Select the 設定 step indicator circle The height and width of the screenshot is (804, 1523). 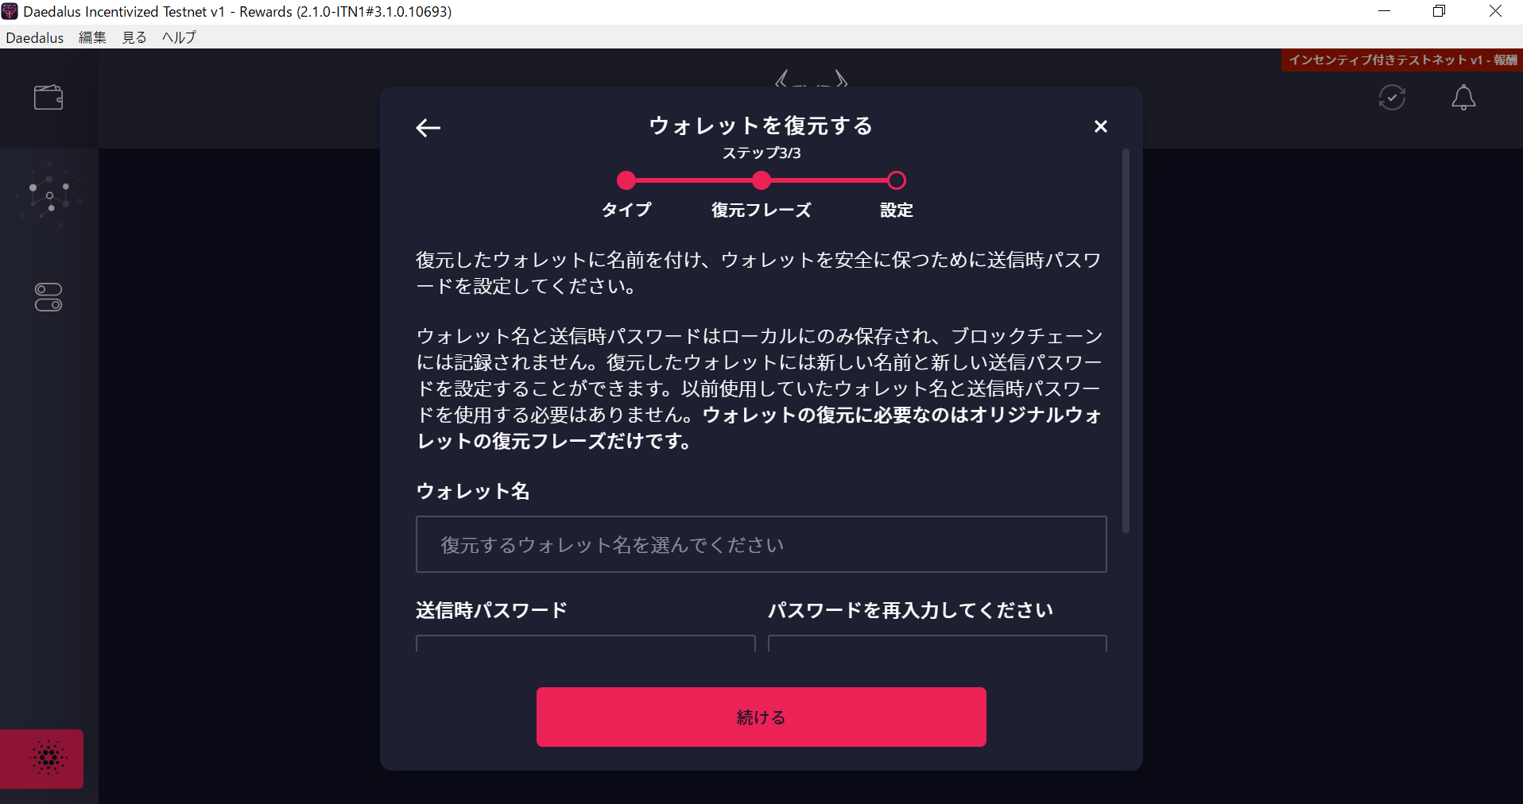(x=897, y=180)
